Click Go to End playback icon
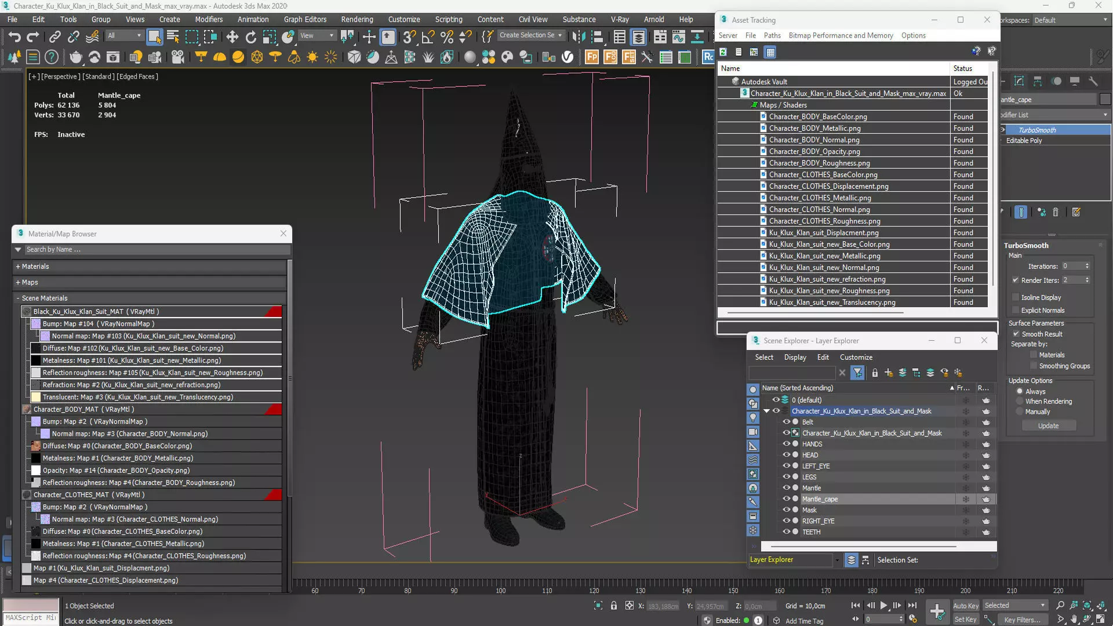The height and width of the screenshot is (626, 1113). click(912, 605)
